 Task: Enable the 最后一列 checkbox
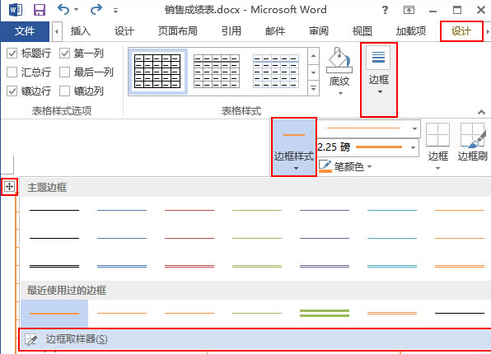(64, 72)
